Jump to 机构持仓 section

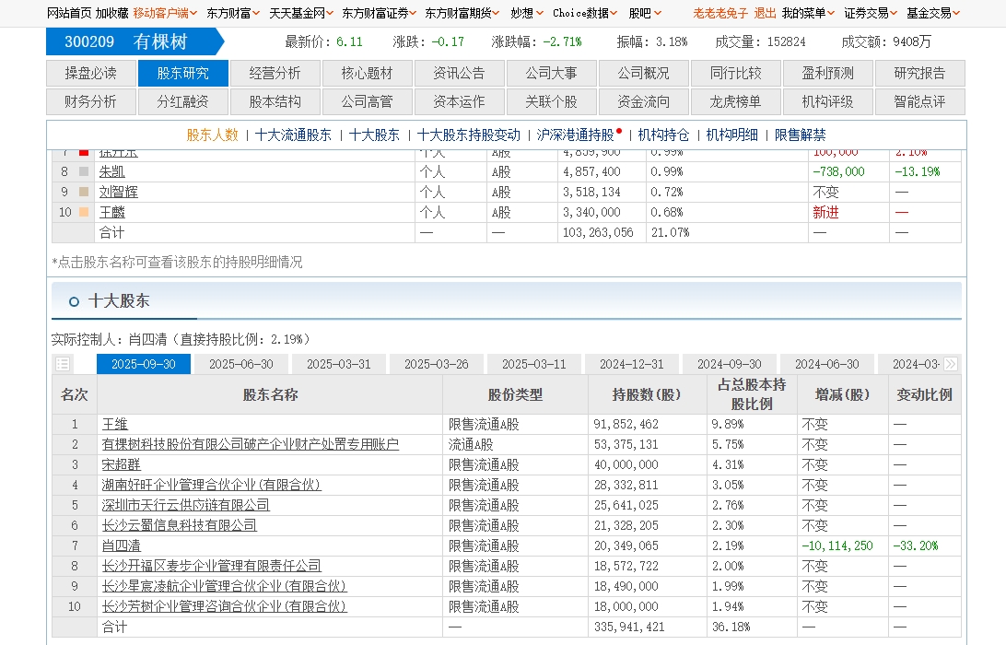663,135
